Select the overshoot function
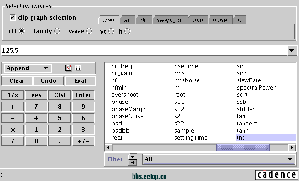The height and width of the screenshot is (182, 299). point(125,95)
